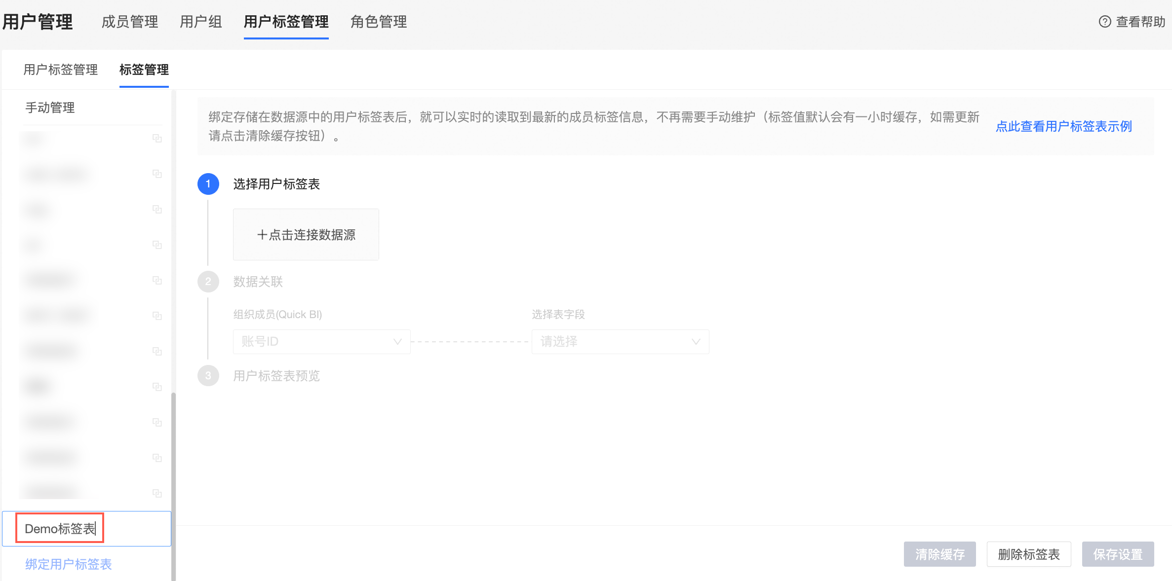Open the 角色管理 tab
The image size is (1172, 581).
[378, 22]
